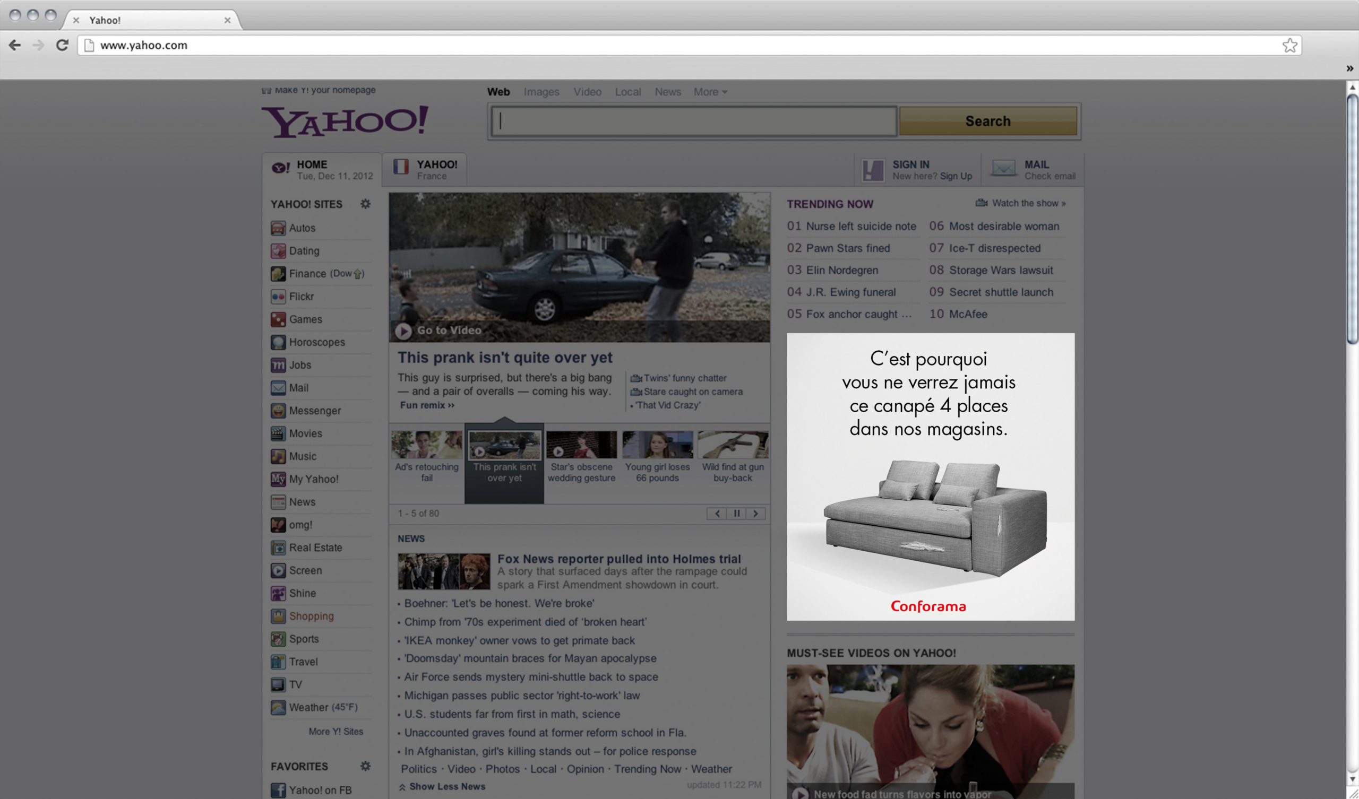1359x799 pixels.
Task: Click Watch the show link
Action: pyautogui.click(x=1020, y=203)
